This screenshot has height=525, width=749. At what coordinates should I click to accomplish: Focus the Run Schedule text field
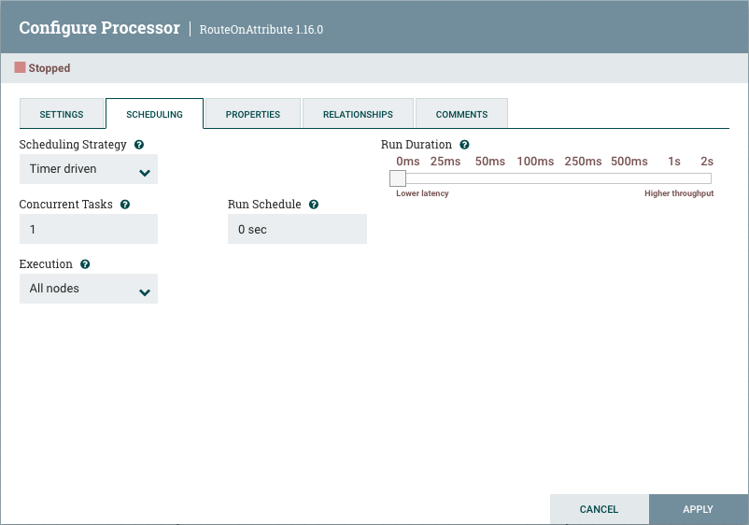click(297, 229)
